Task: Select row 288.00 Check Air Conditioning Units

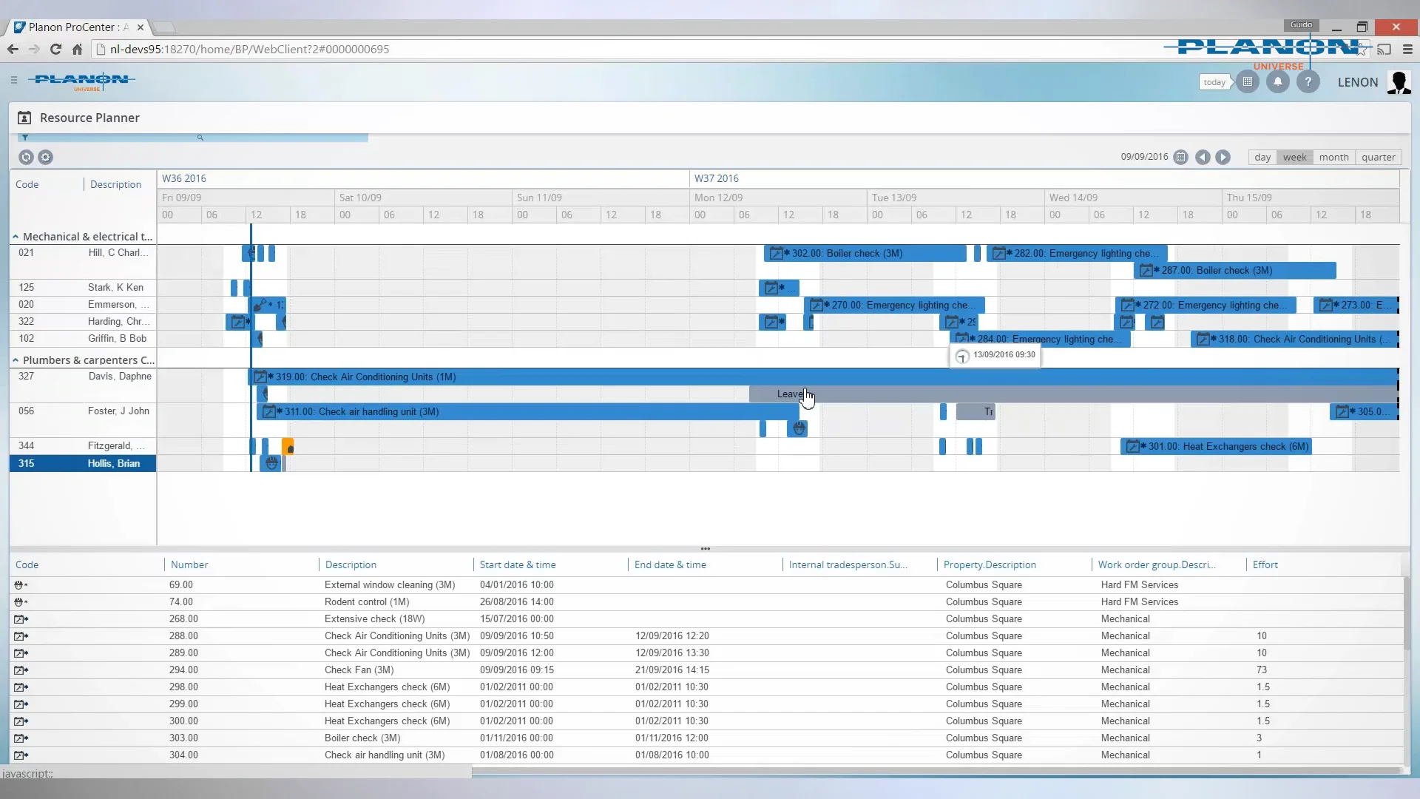Action: click(706, 636)
